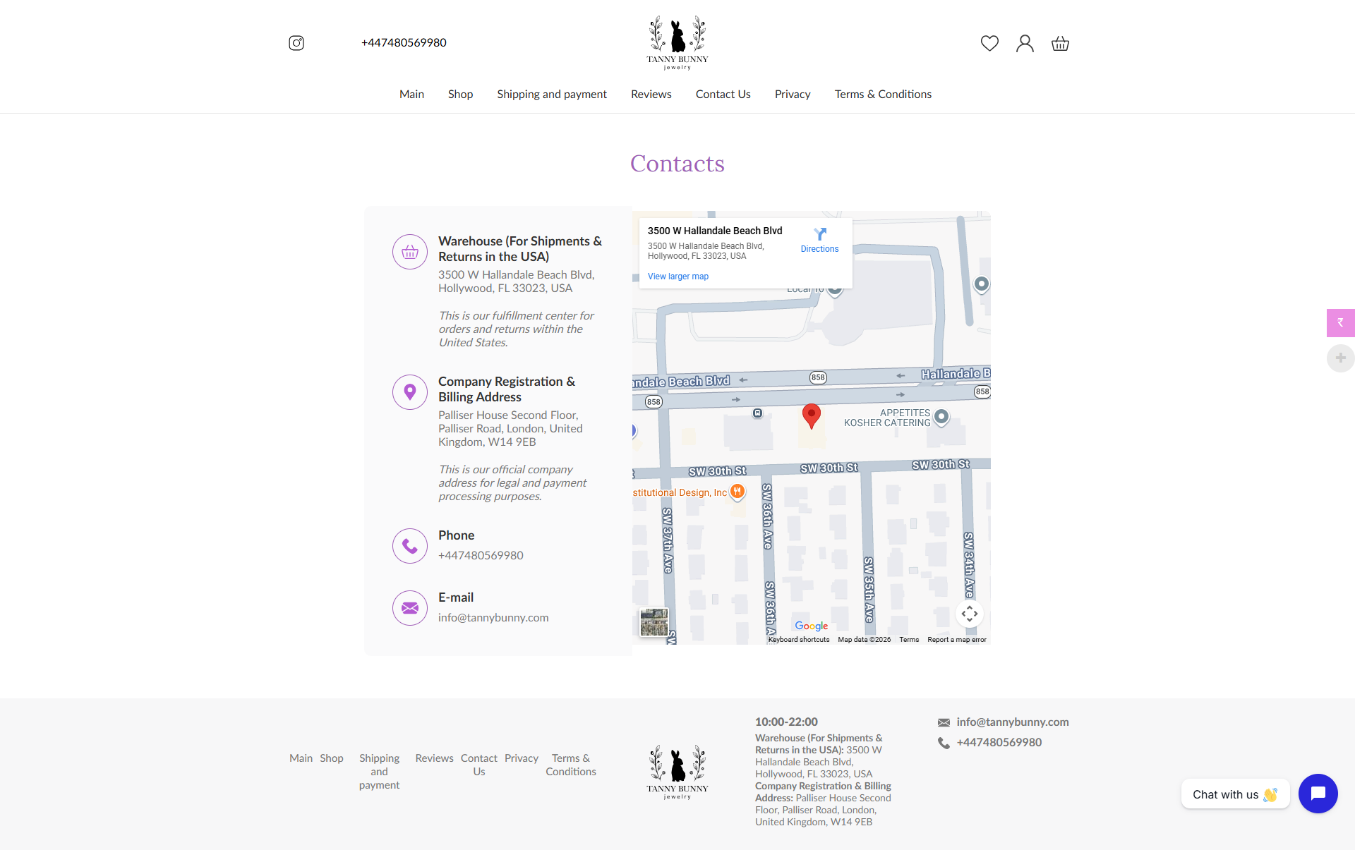Open the Instagram icon in header

tap(296, 43)
